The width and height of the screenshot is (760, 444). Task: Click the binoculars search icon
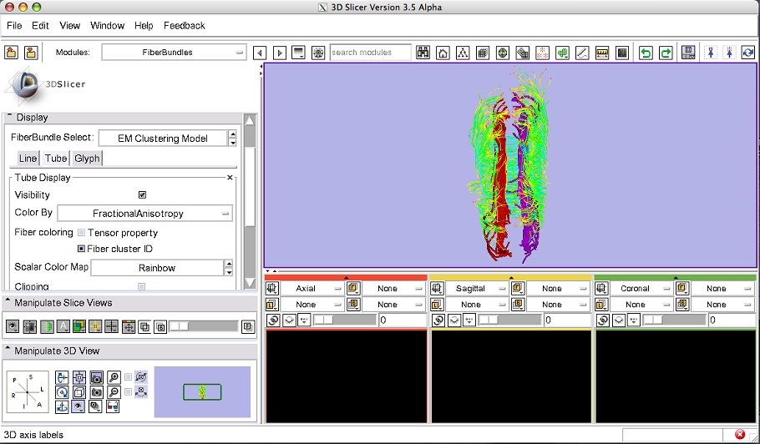423,53
